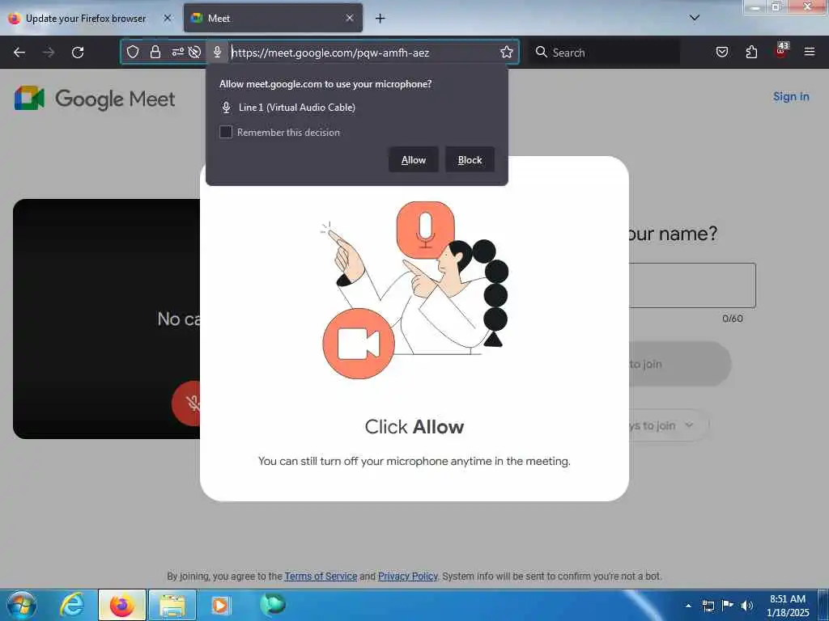Allow microphone access for meet.google.com
This screenshot has height=621, width=829.
pyautogui.click(x=414, y=159)
